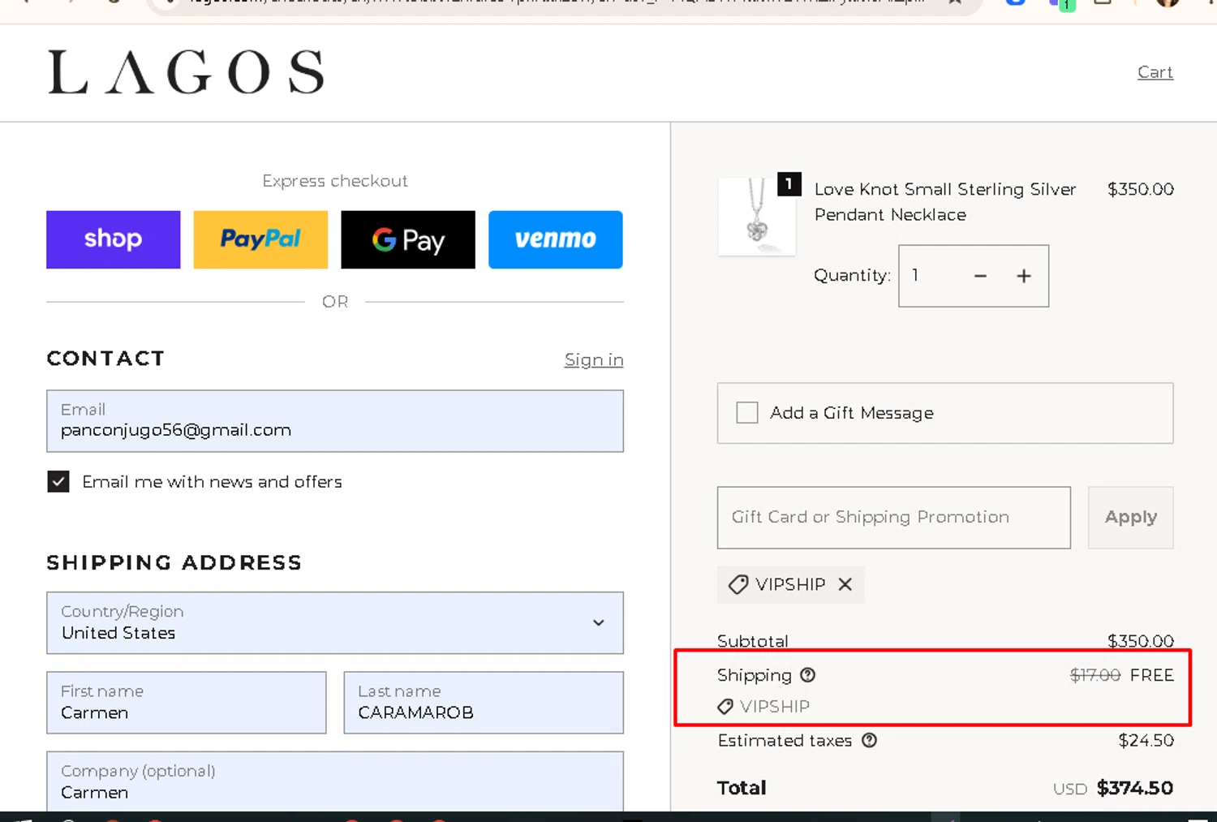The image size is (1217, 822).
Task: Open the Country/Region dropdown
Action: coord(335,623)
